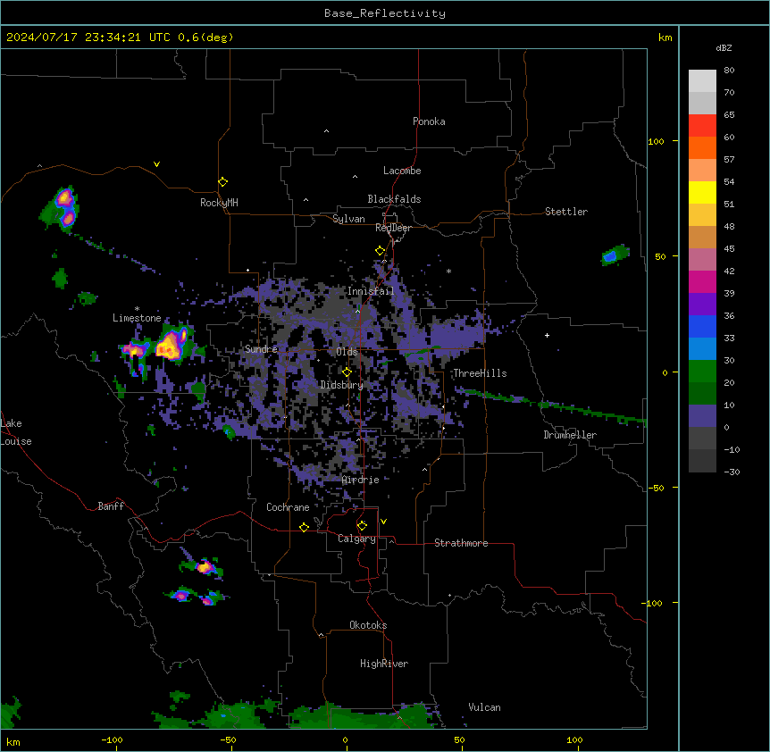The image size is (770, 752).
Task: Click the km unit label at top right
Action: pos(665,38)
